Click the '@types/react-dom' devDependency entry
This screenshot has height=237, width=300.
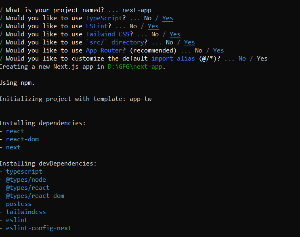pyautogui.click(x=35, y=196)
